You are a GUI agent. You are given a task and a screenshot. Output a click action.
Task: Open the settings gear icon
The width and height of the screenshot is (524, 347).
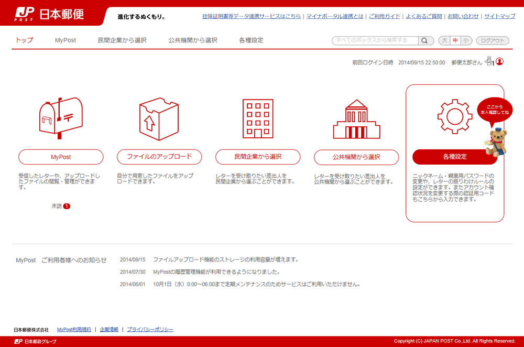point(455,116)
